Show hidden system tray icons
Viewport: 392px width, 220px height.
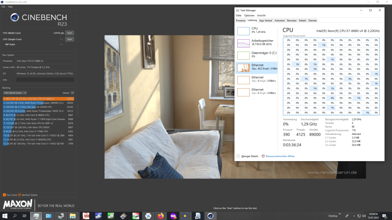pyautogui.click(x=354, y=216)
